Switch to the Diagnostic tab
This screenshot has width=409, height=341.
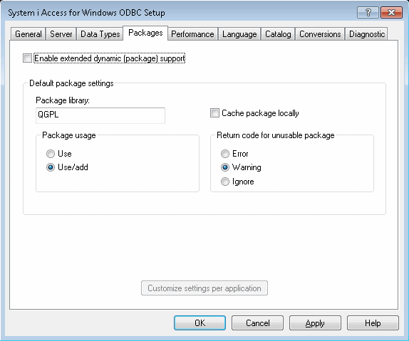[x=367, y=34]
